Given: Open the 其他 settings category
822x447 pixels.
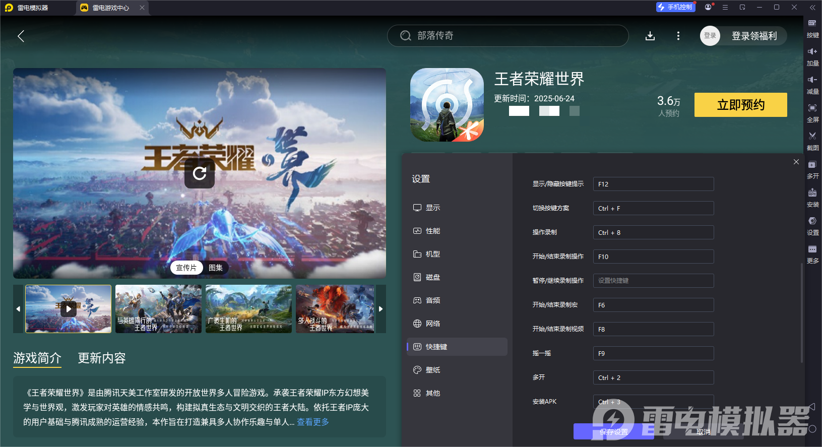Looking at the screenshot, I should 457,393.
